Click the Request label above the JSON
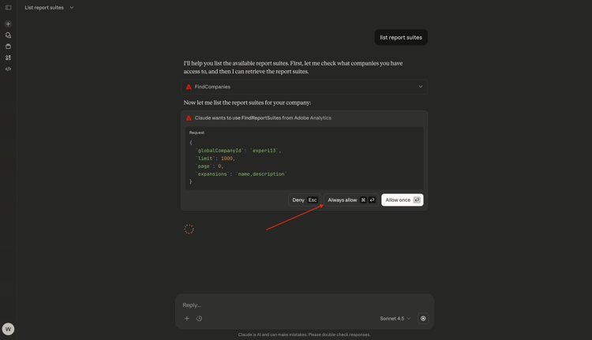The height and width of the screenshot is (340, 592). point(197,133)
